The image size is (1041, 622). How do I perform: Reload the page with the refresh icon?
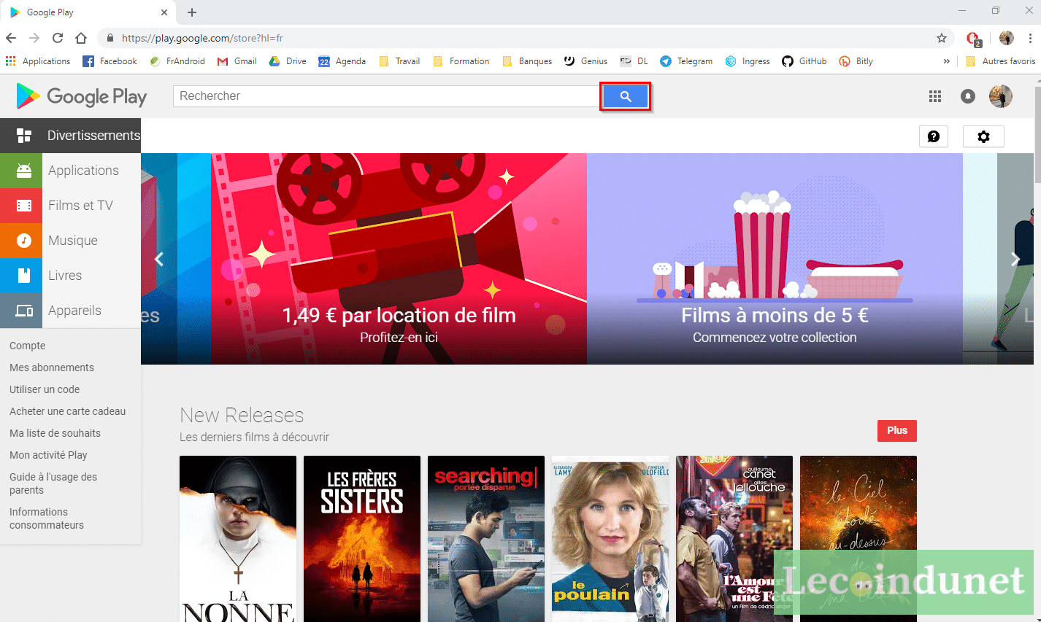click(x=58, y=38)
